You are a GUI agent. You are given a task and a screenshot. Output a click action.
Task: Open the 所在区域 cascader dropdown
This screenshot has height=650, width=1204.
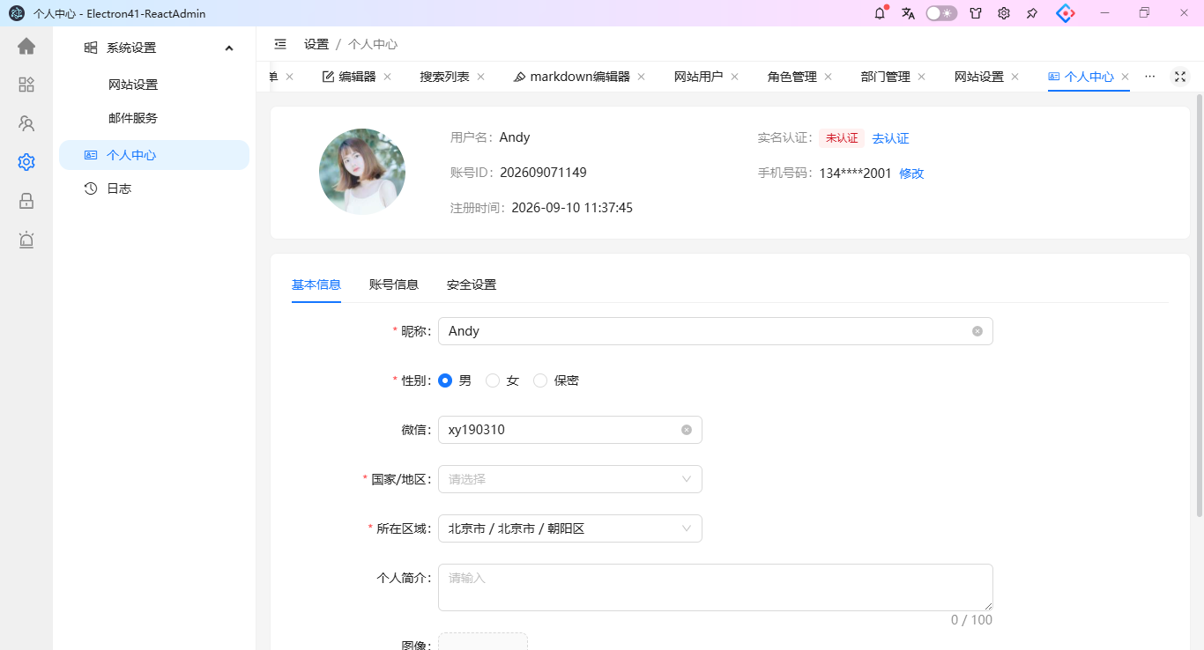coord(570,528)
